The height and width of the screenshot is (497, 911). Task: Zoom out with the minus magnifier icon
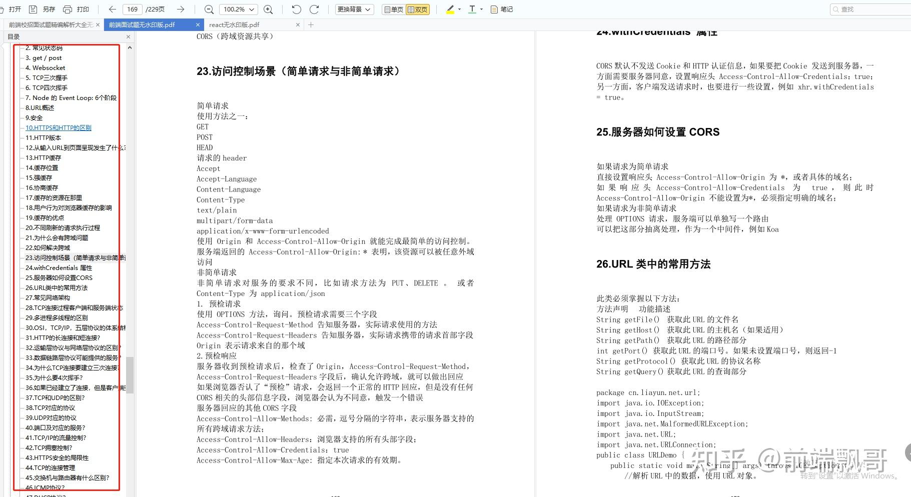coord(209,9)
